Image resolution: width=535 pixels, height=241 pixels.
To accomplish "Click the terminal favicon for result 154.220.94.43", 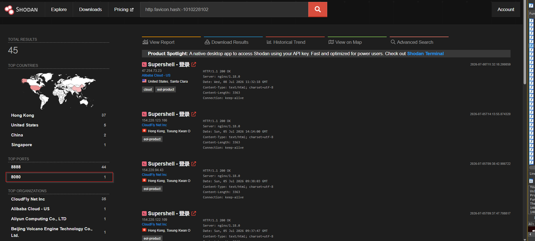I will pos(144,164).
